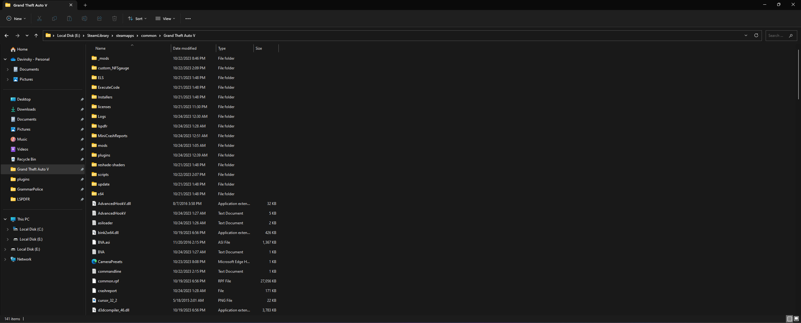Viewport: 801px width, 323px height.
Task: Sort by Date modified column header
Action: click(193, 48)
